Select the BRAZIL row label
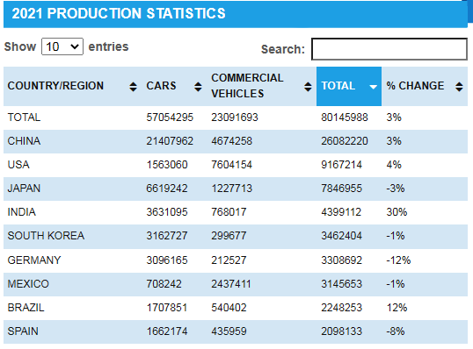 click(25, 308)
